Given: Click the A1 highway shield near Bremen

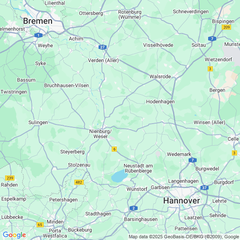Looking at the screenshot, I should [x=38, y=35].
